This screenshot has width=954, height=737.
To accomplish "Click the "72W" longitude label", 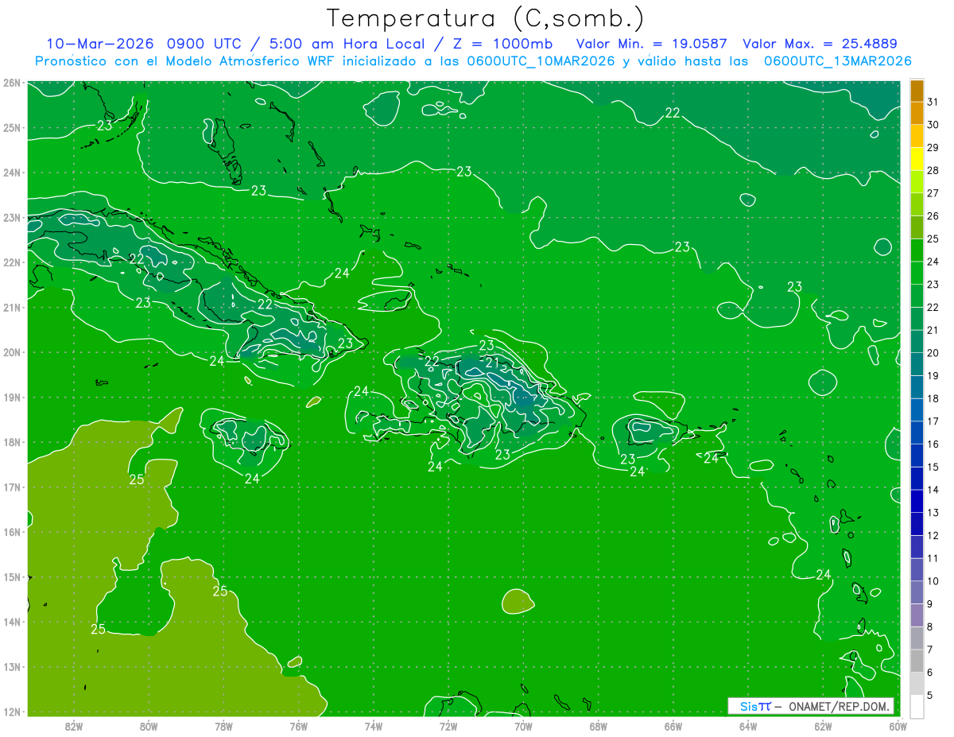I will point(448,726).
